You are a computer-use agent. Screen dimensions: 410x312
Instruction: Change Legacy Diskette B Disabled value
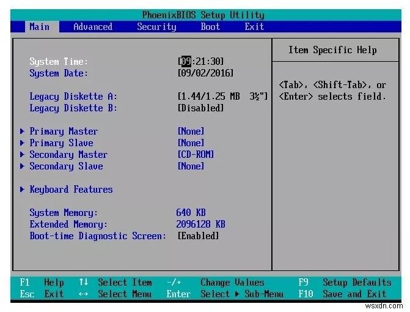click(x=200, y=108)
